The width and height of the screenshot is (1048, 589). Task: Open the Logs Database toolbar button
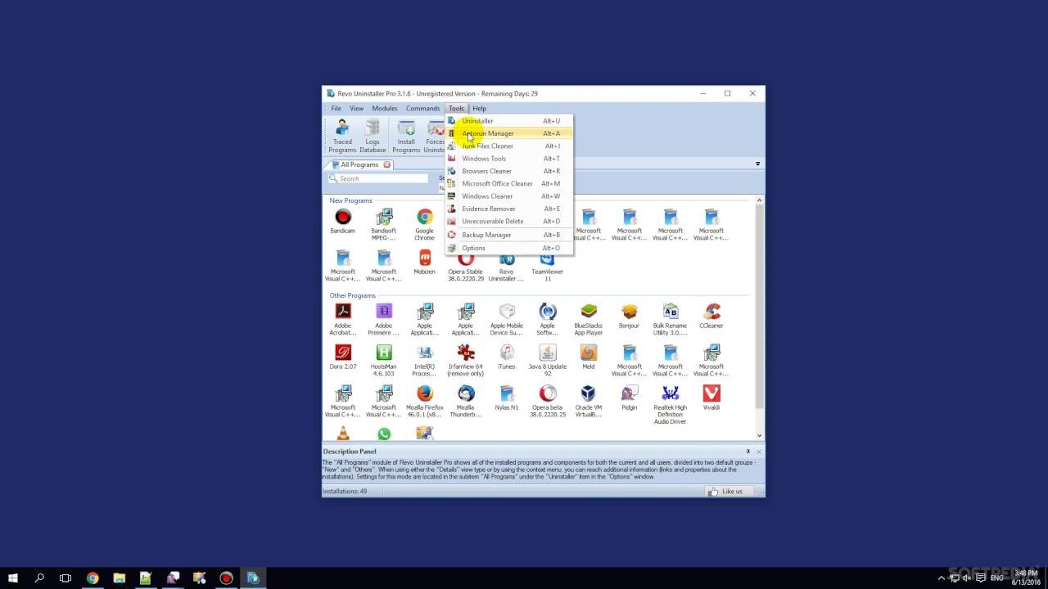(373, 137)
